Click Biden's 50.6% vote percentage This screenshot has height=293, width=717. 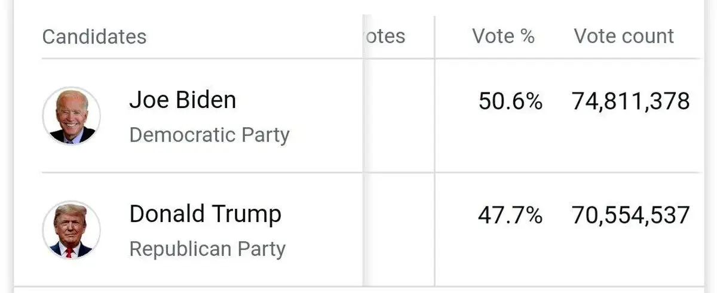click(510, 101)
